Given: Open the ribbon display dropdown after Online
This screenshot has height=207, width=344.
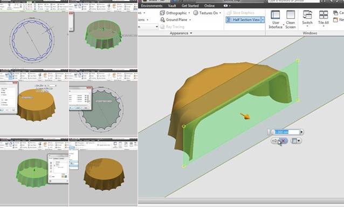Looking at the screenshot, I should click(x=227, y=5).
